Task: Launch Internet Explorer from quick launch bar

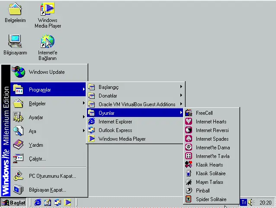Action: point(38,202)
